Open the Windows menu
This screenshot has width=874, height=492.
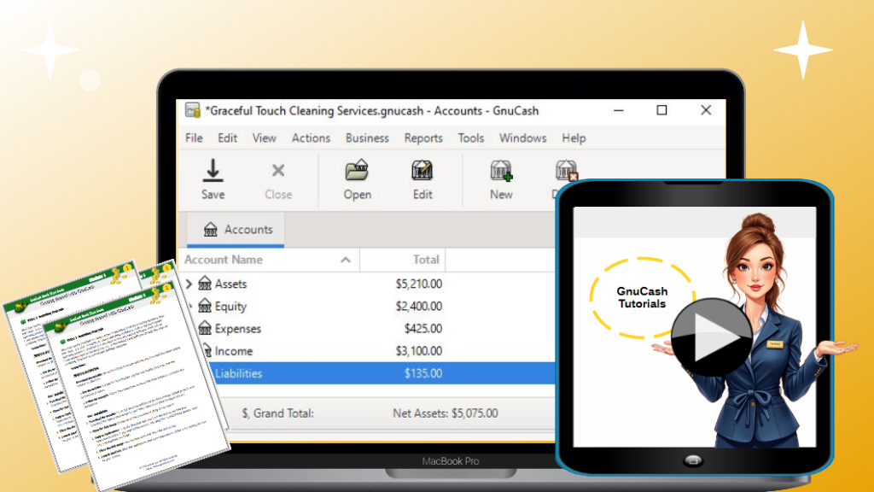[x=523, y=138]
